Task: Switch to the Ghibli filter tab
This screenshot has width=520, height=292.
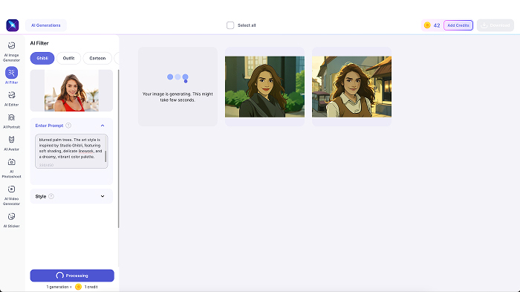Action: click(x=42, y=58)
